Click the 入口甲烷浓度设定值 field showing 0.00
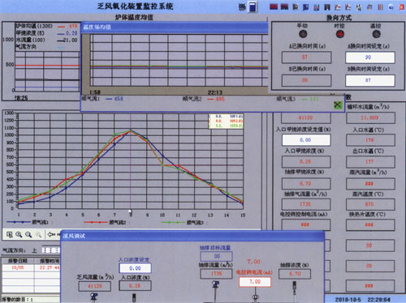The height and width of the screenshot is (303, 406). click(x=306, y=140)
